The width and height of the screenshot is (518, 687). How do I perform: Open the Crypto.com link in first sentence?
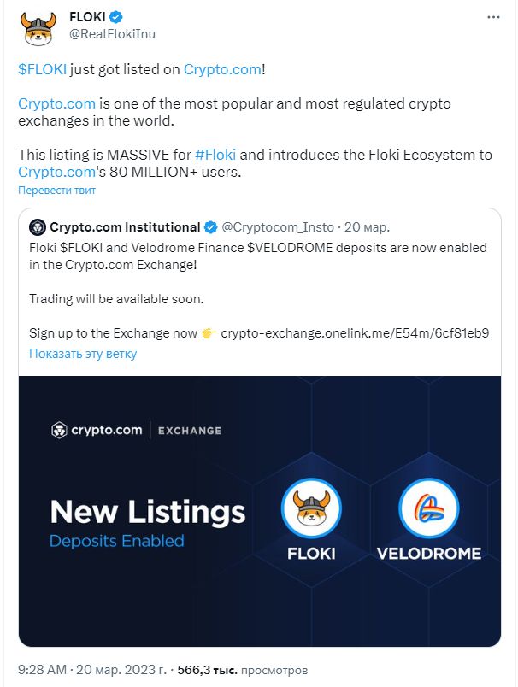(222, 69)
